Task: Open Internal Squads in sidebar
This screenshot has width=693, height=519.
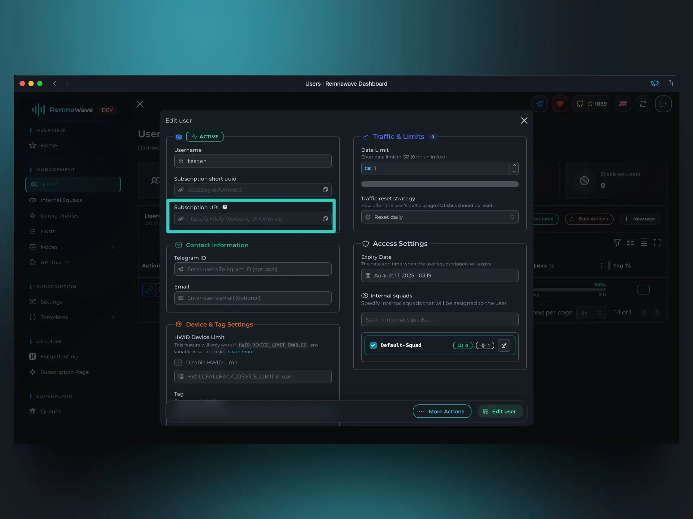Action: [x=61, y=200]
